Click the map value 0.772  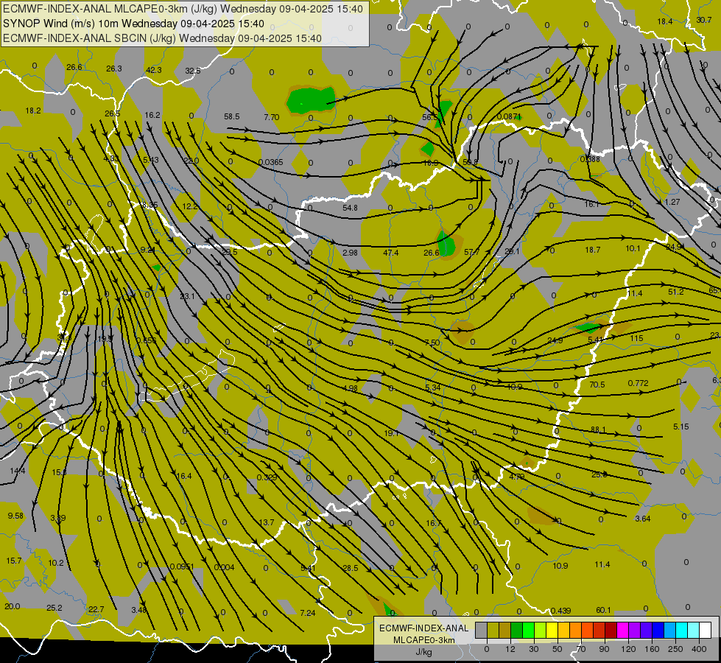(x=639, y=383)
